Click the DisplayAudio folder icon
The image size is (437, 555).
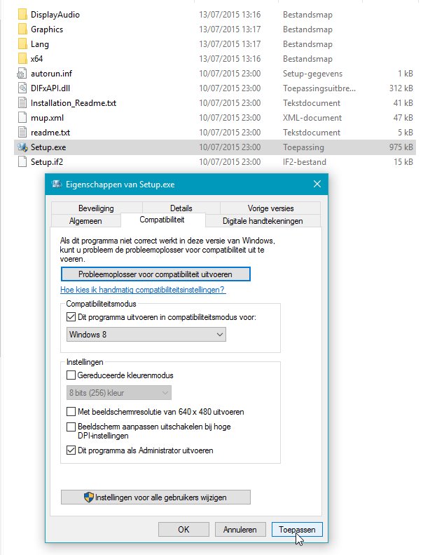(22, 15)
